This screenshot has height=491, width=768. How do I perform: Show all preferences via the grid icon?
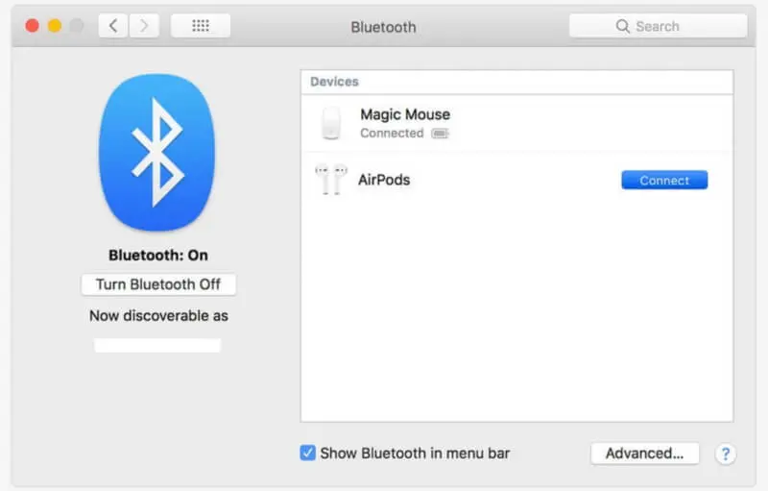pos(201,26)
